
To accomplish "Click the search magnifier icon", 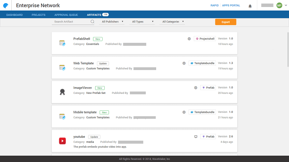I will 92,22.
